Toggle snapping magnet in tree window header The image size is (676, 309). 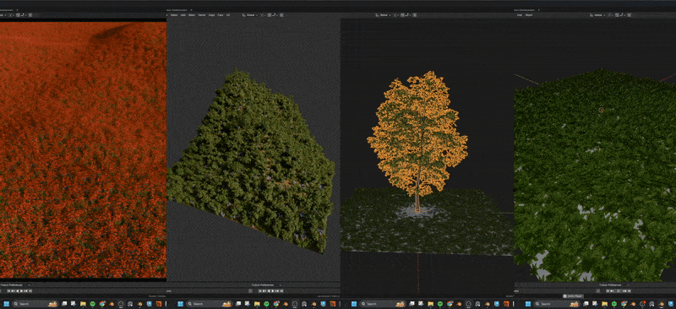tap(402, 14)
